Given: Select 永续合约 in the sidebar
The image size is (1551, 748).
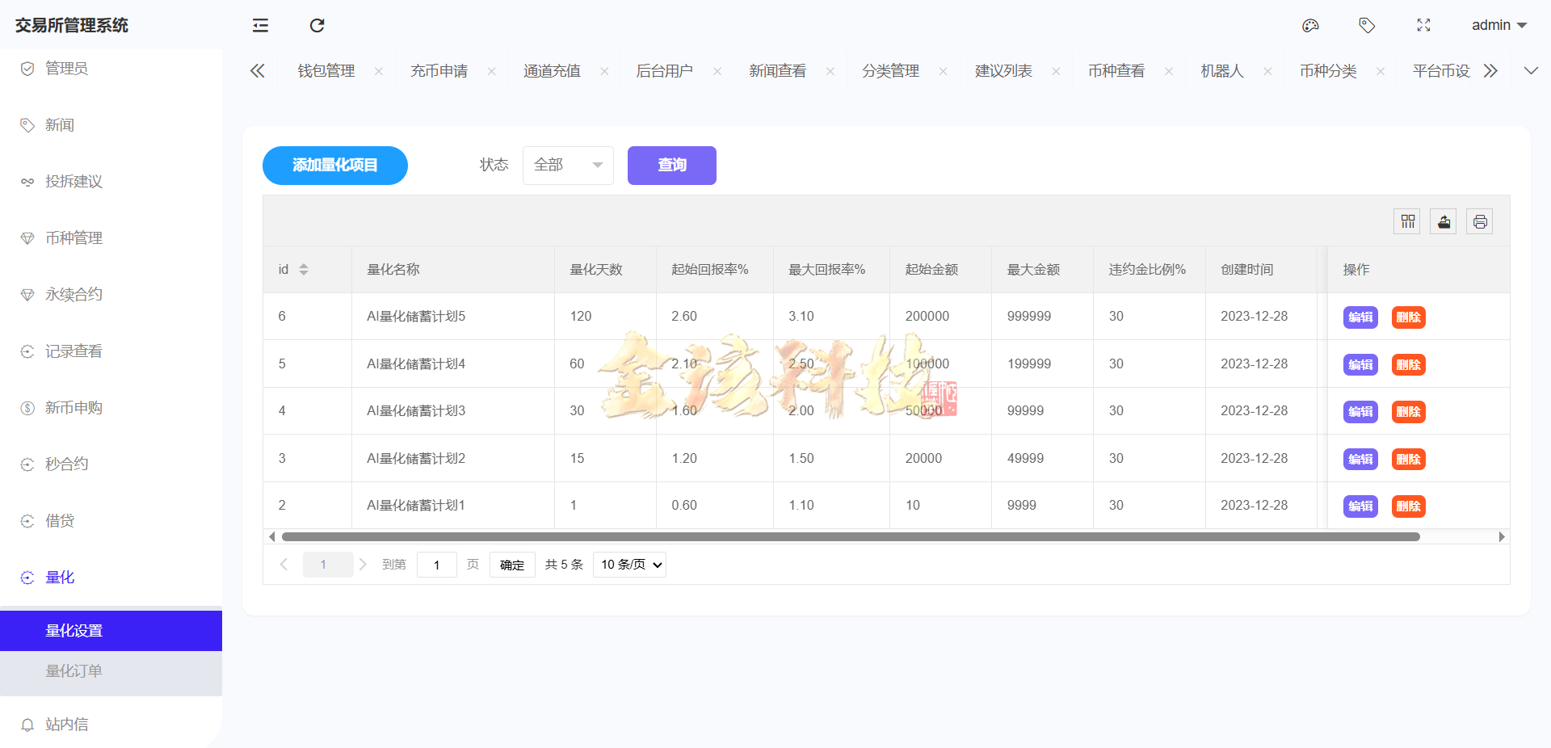Looking at the screenshot, I should [x=73, y=294].
